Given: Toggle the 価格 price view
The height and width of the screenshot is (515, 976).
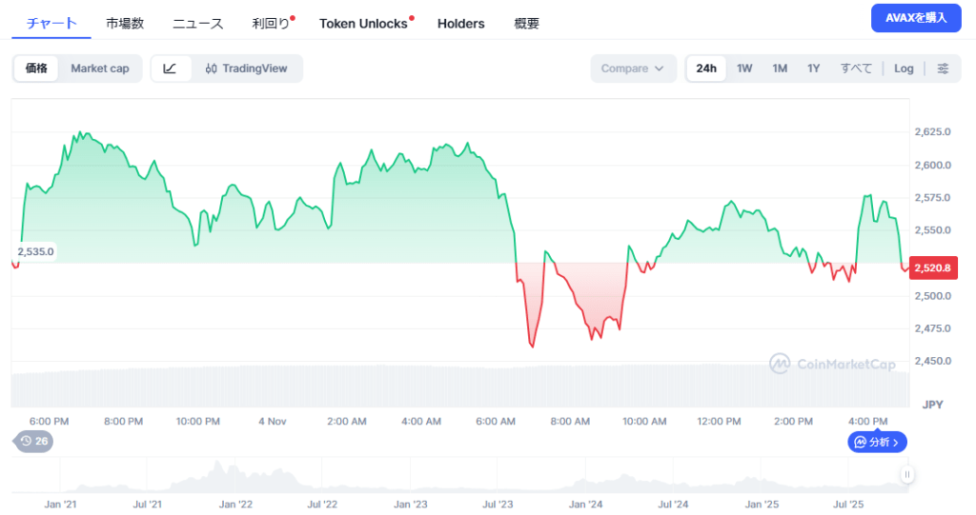Looking at the screenshot, I should [x=36, y=69].
